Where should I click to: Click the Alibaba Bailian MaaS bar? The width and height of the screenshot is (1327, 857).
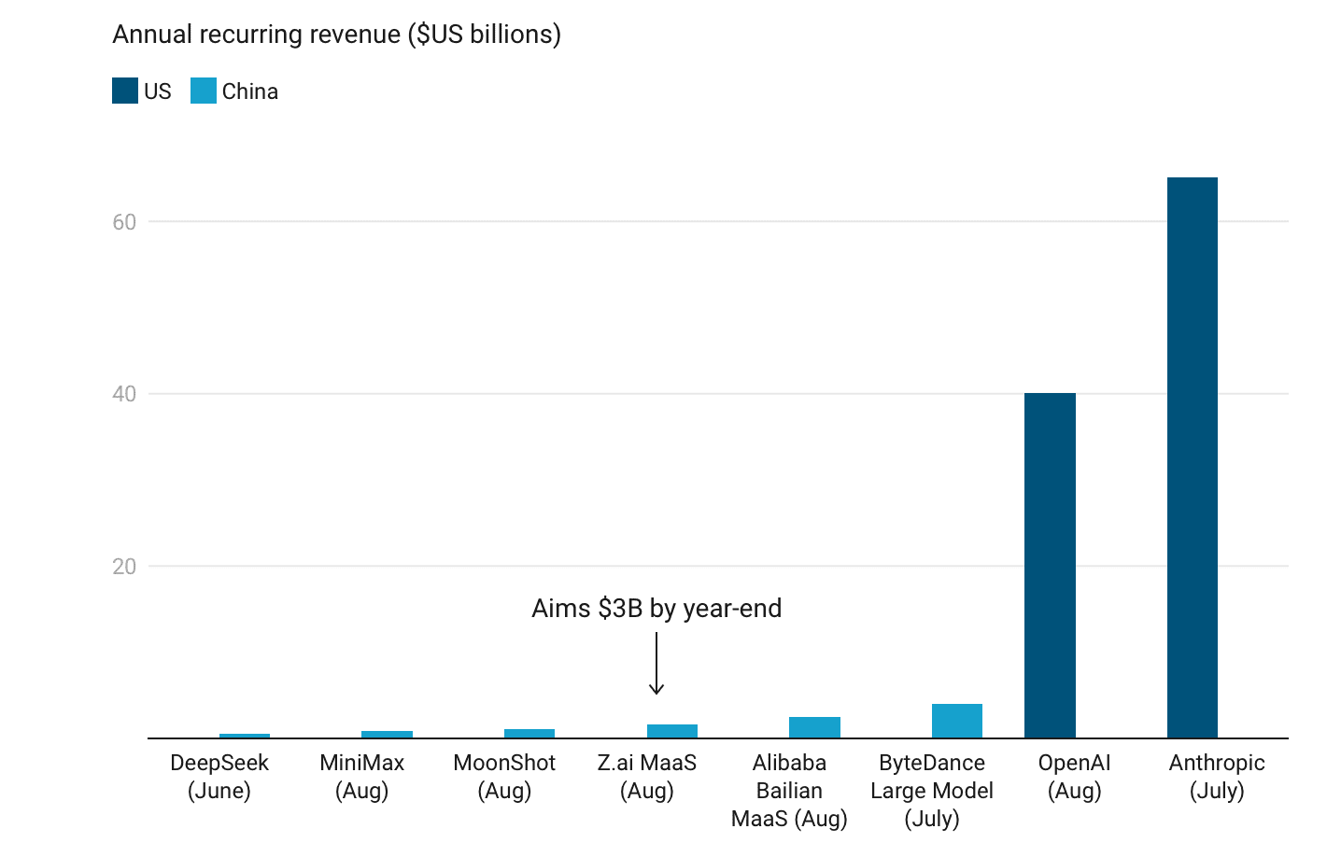pos(814,727)
